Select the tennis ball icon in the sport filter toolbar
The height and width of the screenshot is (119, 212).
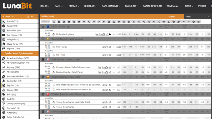(59, 22)
